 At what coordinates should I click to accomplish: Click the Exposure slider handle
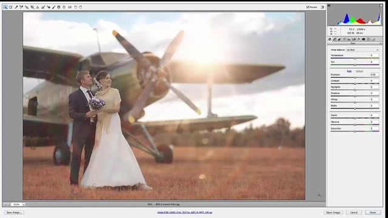click(x=355, y=78)
